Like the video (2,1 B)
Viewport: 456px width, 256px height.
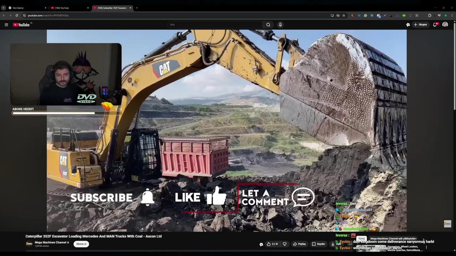coord(273,244)
